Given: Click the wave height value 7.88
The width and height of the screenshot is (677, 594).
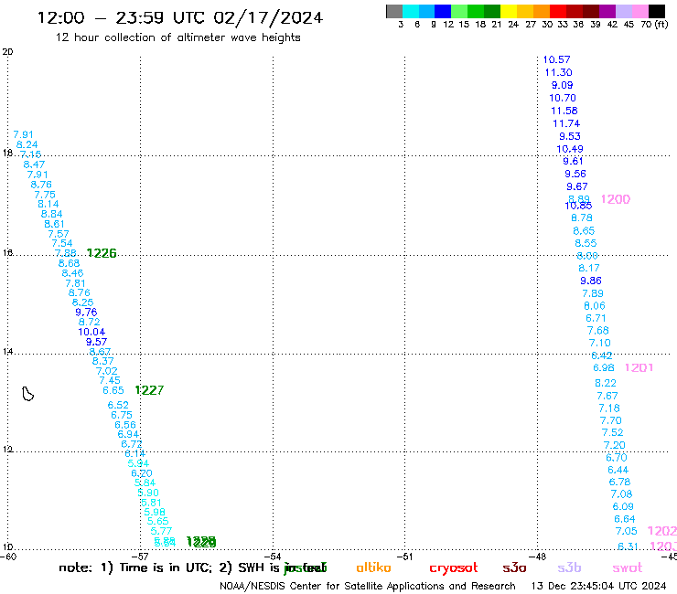Looking at the screenshot, I should click(65, 253).
